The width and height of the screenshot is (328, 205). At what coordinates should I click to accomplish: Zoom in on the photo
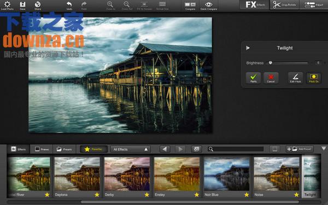click(110, 5)
